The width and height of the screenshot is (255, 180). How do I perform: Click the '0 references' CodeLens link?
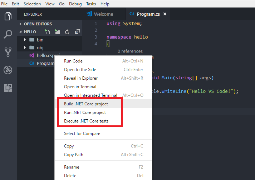point(130,51)
